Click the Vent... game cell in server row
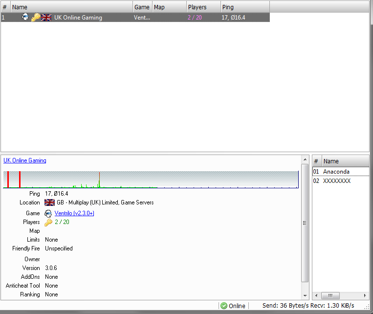The width and height of the screenshot is (373, 314). [142, 18]
